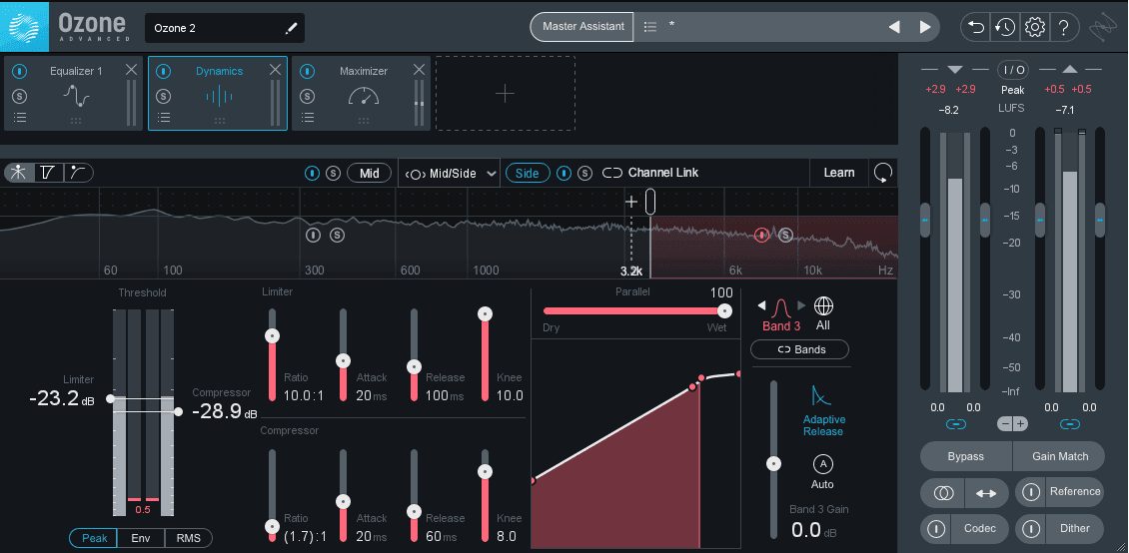Select RMS detection mode

[x=189, y=538]
